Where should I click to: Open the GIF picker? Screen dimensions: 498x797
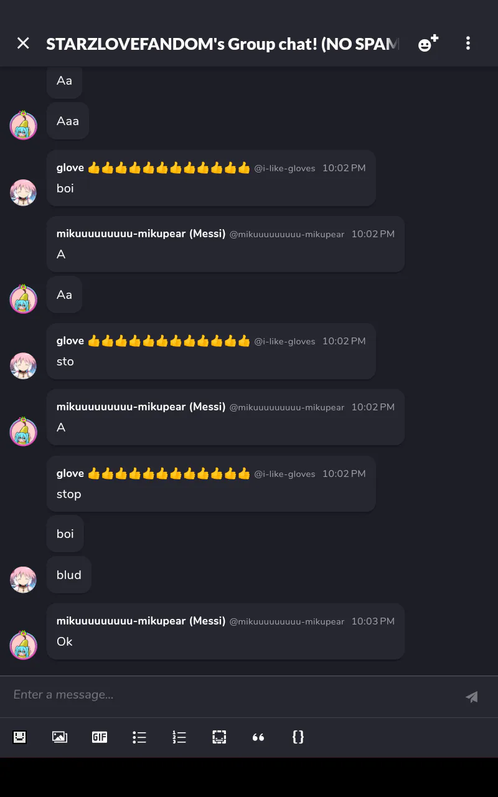click(x=100, y=737)
